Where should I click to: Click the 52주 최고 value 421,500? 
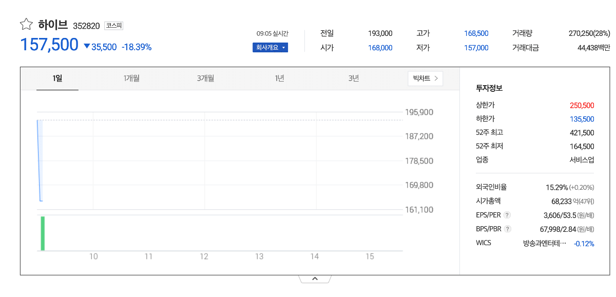[582, 132]
